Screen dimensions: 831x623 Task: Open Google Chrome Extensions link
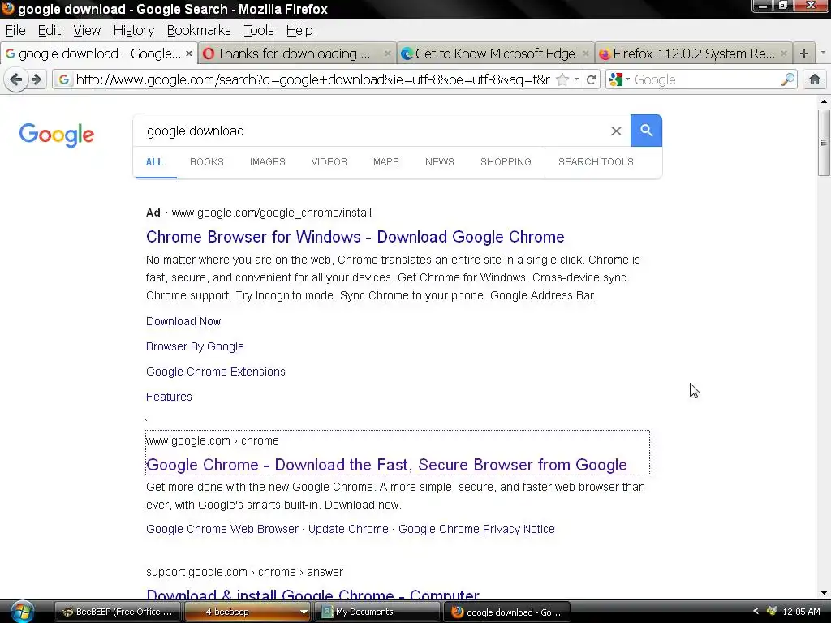(x=216, y=372)
